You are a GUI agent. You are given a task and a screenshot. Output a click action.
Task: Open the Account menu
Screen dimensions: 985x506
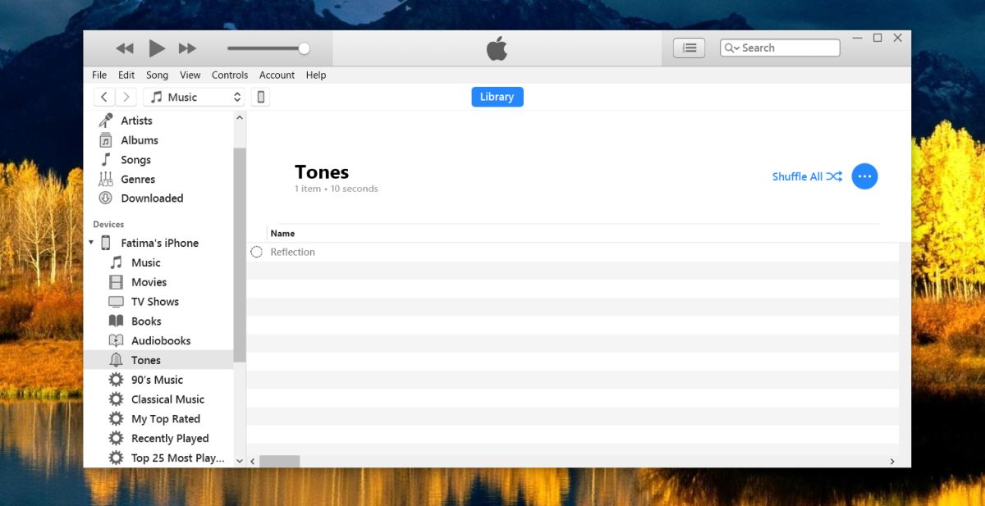[277, 75]
